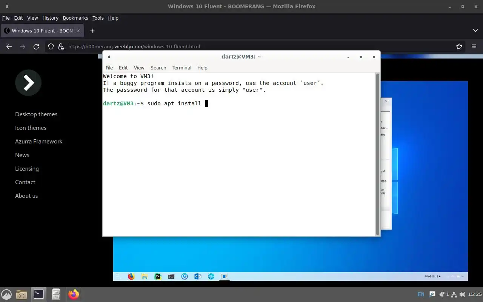This screenshot has height=302, width=483.
Task: Open the volume speaker tray icon
Action: click(463, 294)
